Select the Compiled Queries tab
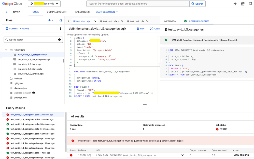 197,21
